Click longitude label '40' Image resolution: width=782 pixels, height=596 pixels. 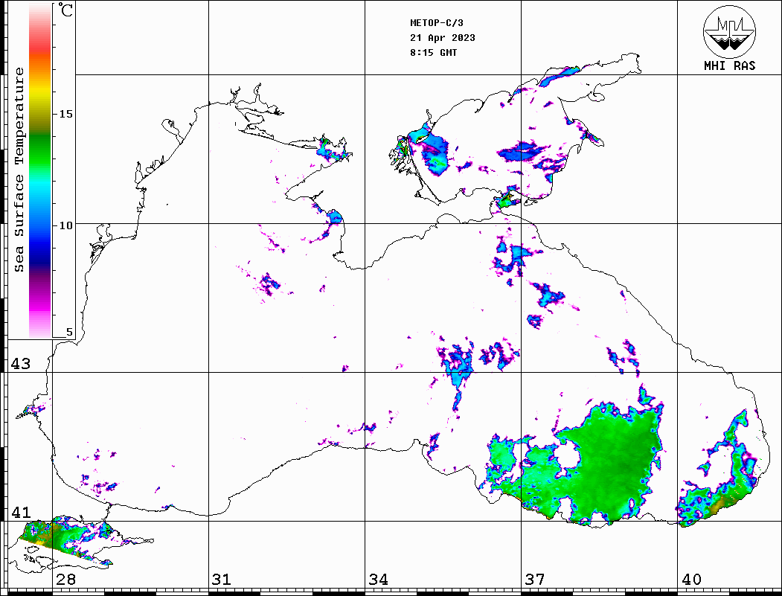(x=690, y=579)
